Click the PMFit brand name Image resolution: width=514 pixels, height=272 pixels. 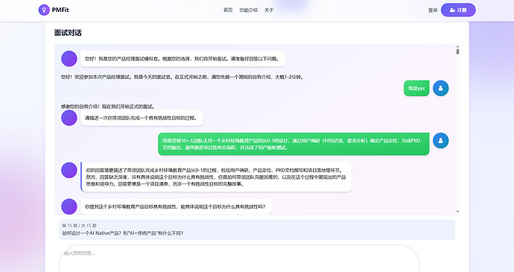pyautogui.click(x=60, y=10)
